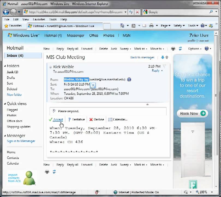Click New folder link
Viewport: 221px width, 197px height.
click(14, 95)
